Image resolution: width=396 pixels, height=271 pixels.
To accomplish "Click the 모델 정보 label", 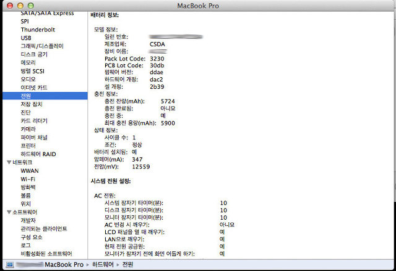I will tap(106, 29).
